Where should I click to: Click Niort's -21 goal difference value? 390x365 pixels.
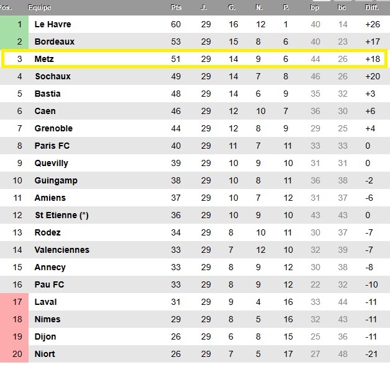(x=372, y=354)
